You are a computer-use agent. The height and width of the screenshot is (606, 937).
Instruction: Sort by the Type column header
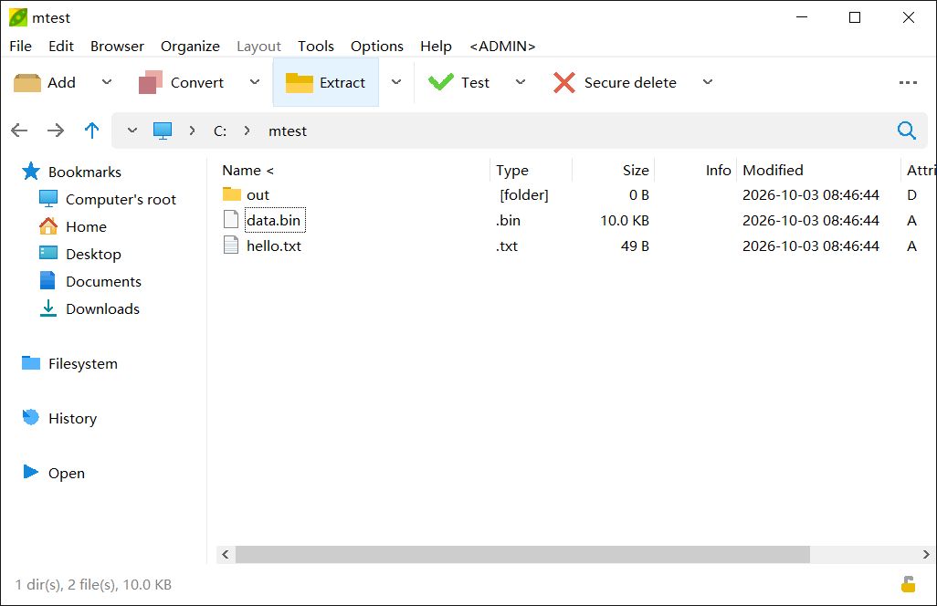[531, 170]
